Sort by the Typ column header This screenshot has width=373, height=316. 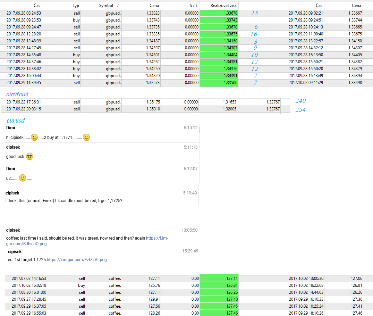[x=76, y=6]
